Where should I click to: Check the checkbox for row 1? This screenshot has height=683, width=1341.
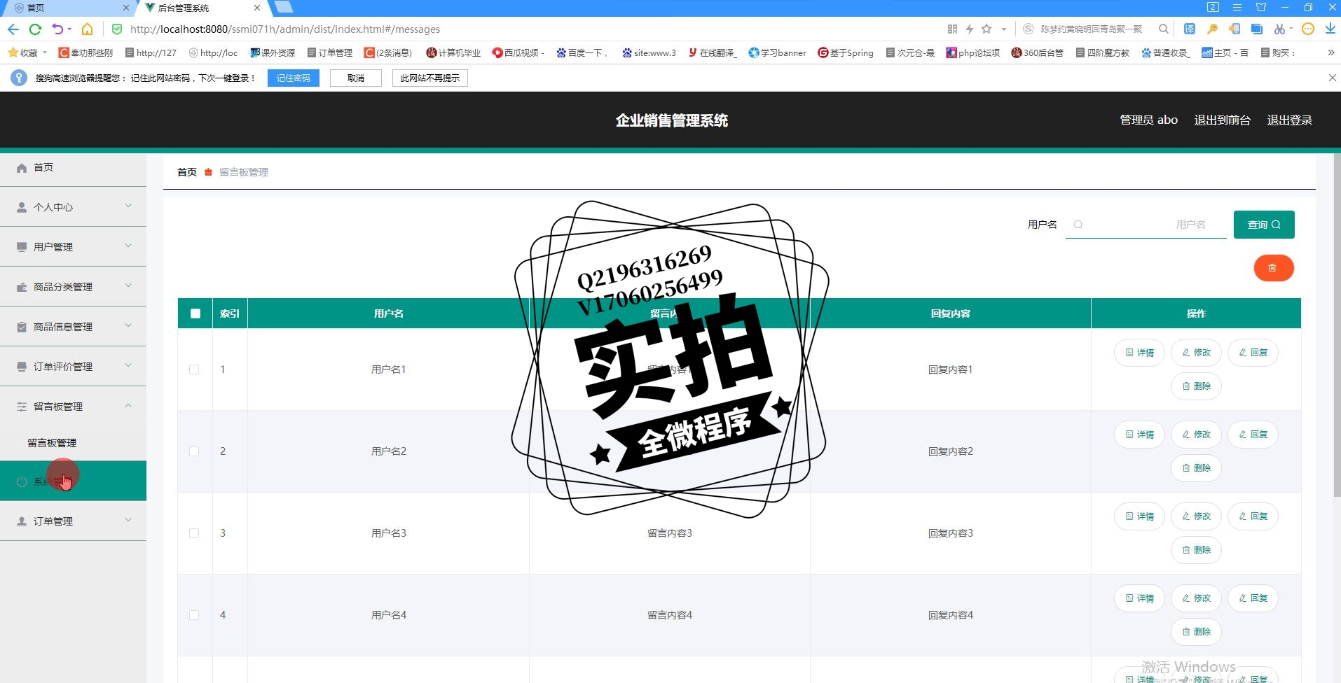click(x=194, y=369)
